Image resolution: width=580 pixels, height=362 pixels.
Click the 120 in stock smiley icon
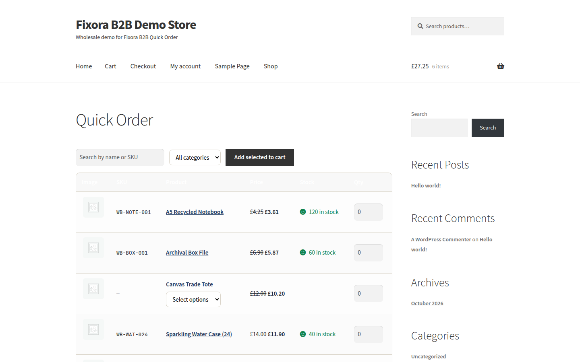tap(303, 212)
